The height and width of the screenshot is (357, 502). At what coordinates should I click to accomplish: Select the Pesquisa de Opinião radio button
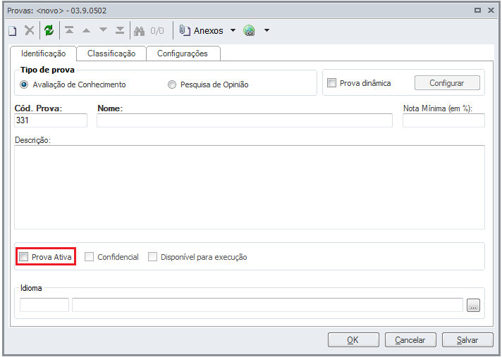[172, 84]
